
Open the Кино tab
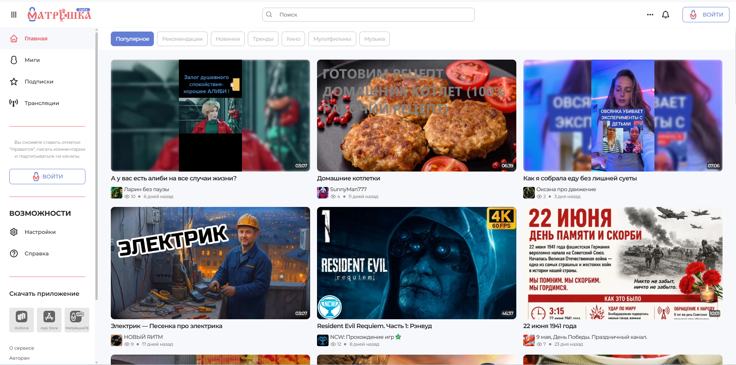pyautogui.click(x=294, y=39)
